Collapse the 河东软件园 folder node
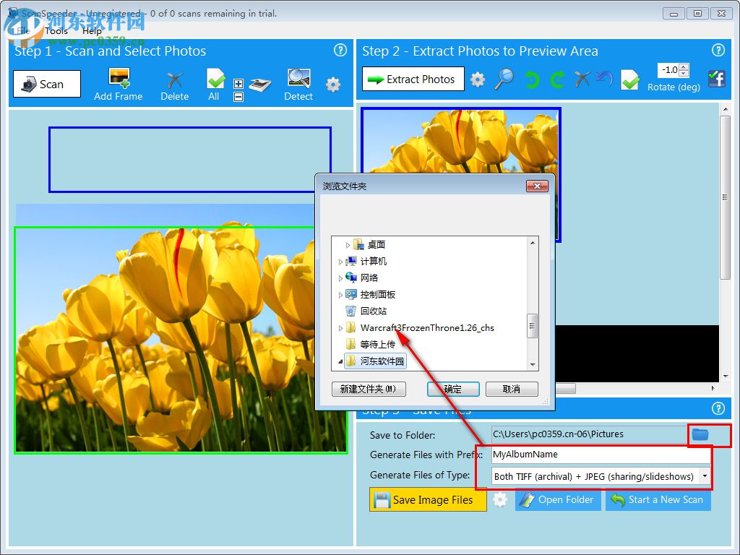The height and width of the screenshot is (555, 740). click(x=340, y=361)
